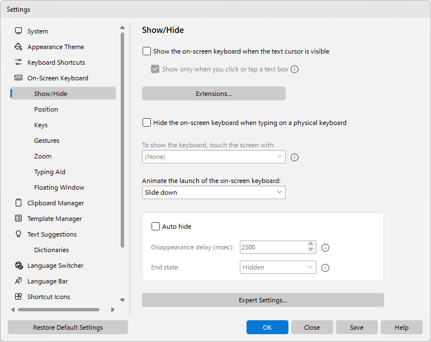The height and width of the screenshot is (342, 431).
Task: Open Language Switcher settings
Action: point(55,266)
